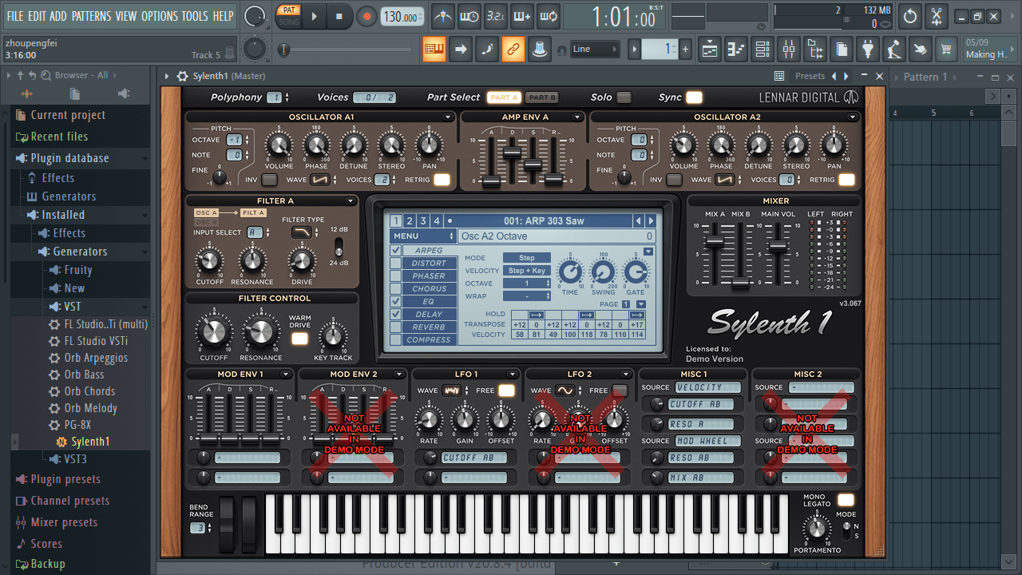Toggle typing keyboard to piano icon

pos(434,49)
